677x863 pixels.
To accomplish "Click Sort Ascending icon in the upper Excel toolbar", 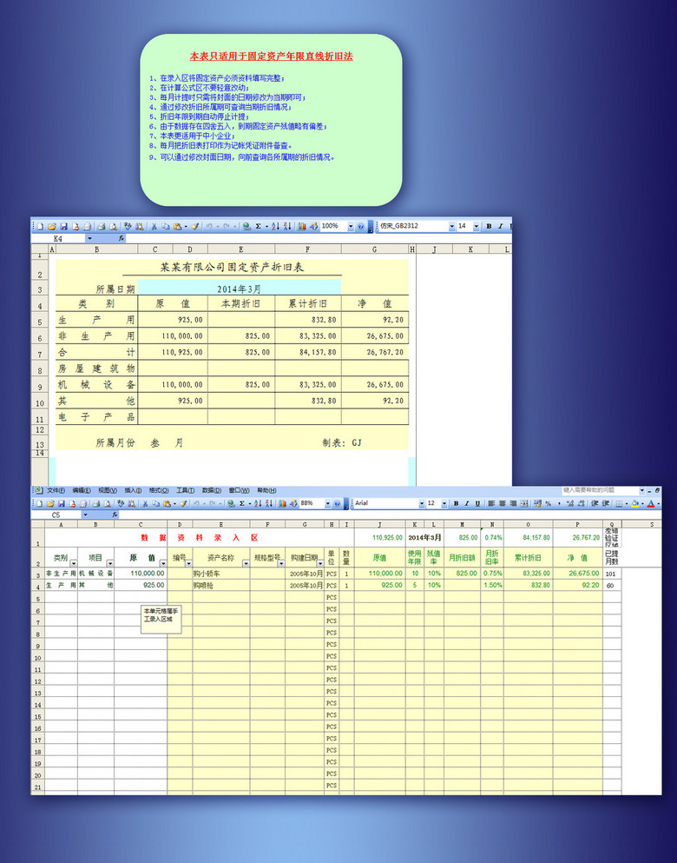I will 275,226.
